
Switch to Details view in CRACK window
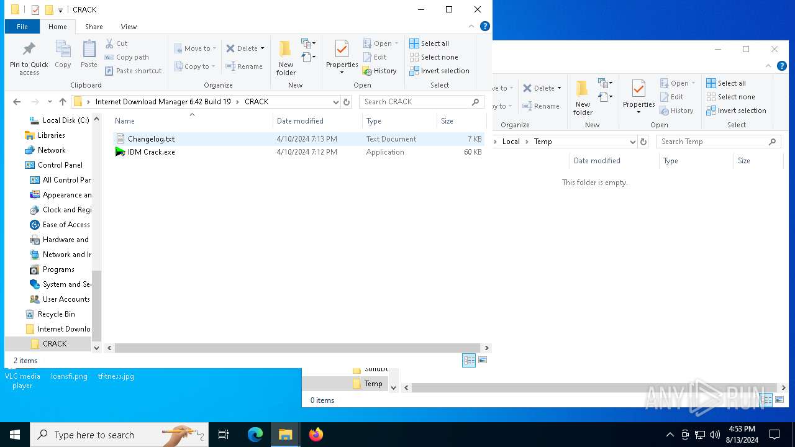point(469,361)
